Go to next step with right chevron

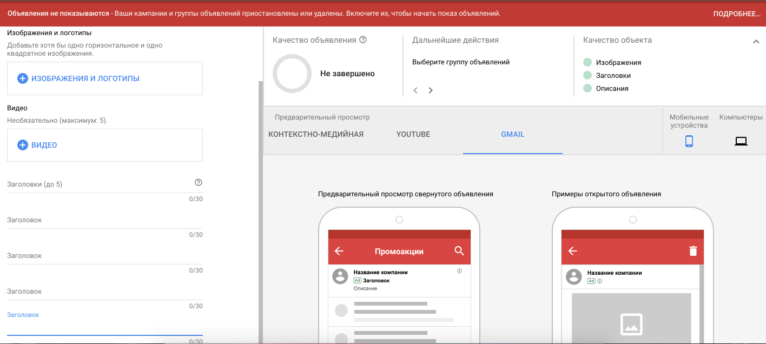tap(431, 90)
